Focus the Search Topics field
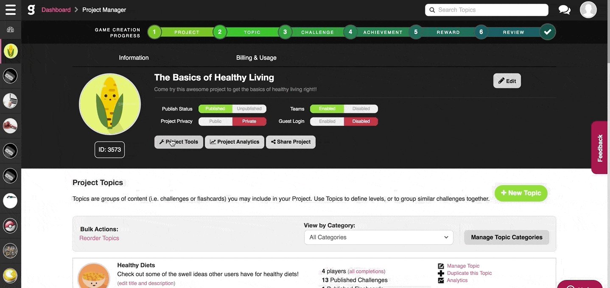The height and width of the screenshot is (288, 610). tap(487, 10)
